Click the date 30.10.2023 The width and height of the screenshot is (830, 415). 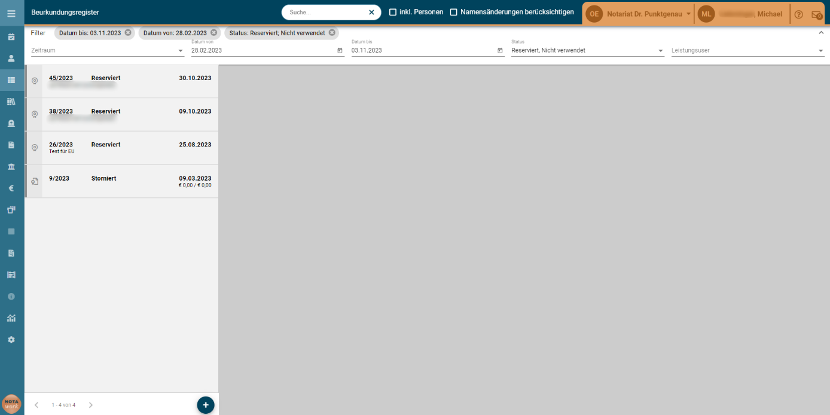(x=195, y=78)
